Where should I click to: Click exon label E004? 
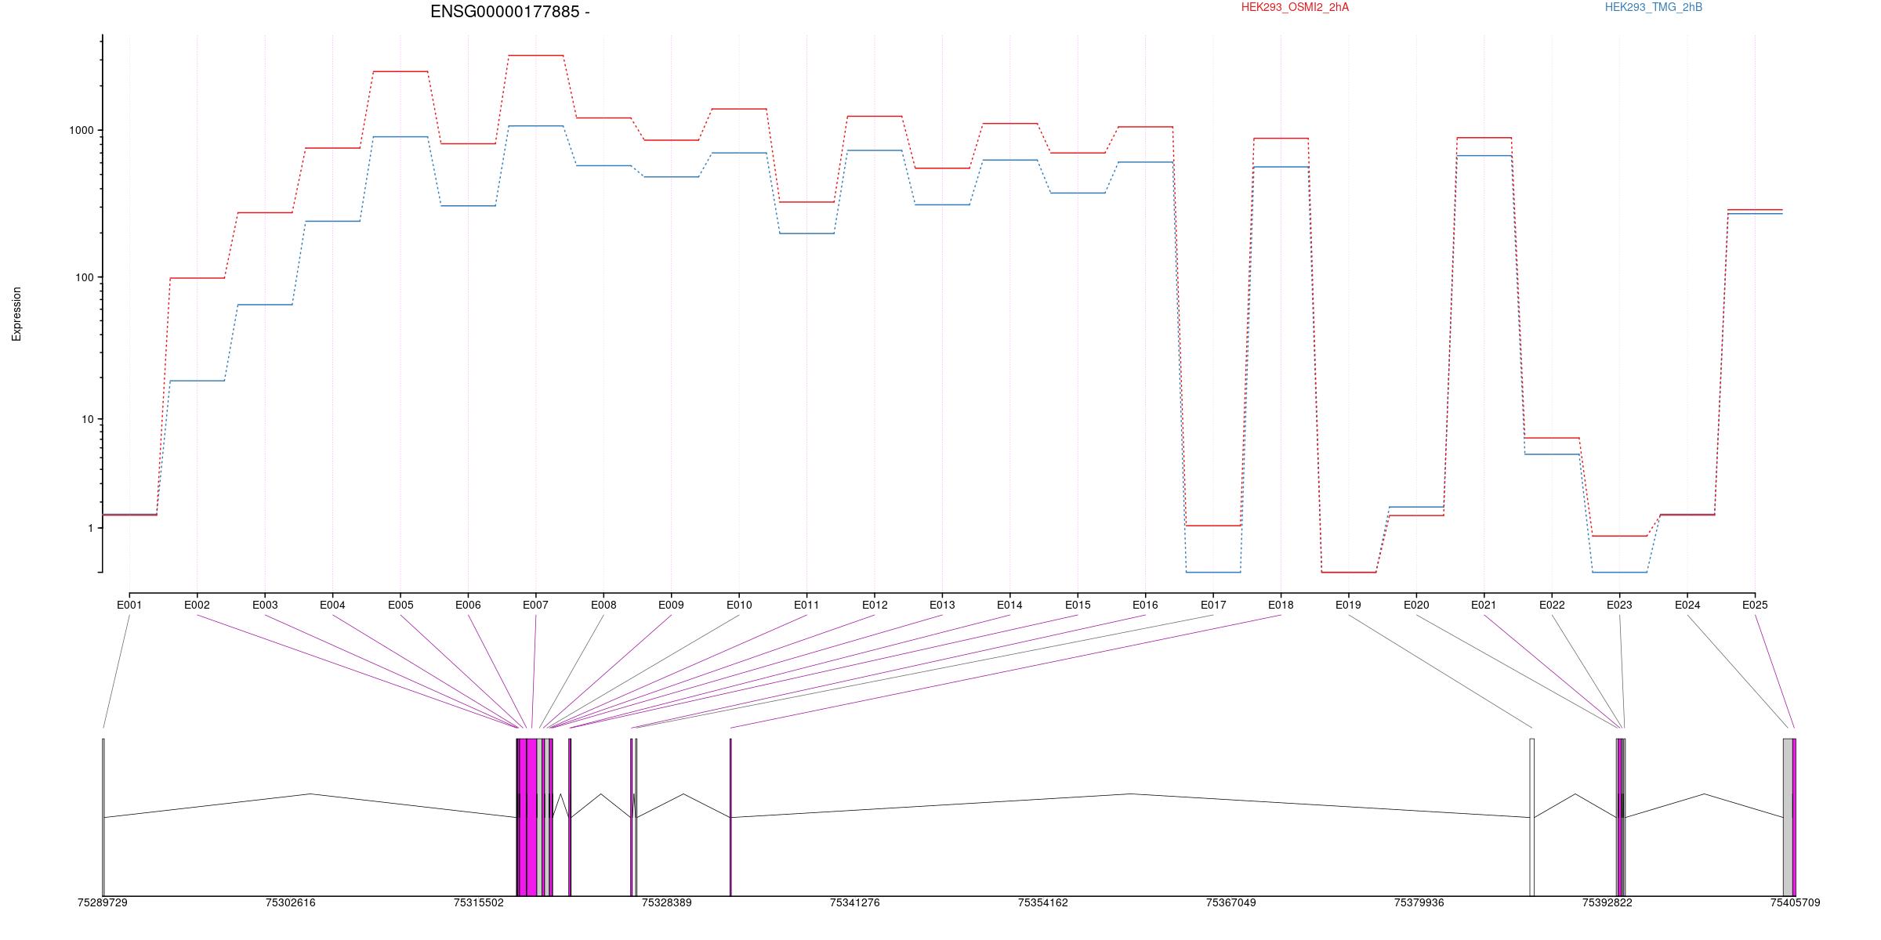point(332,605)
